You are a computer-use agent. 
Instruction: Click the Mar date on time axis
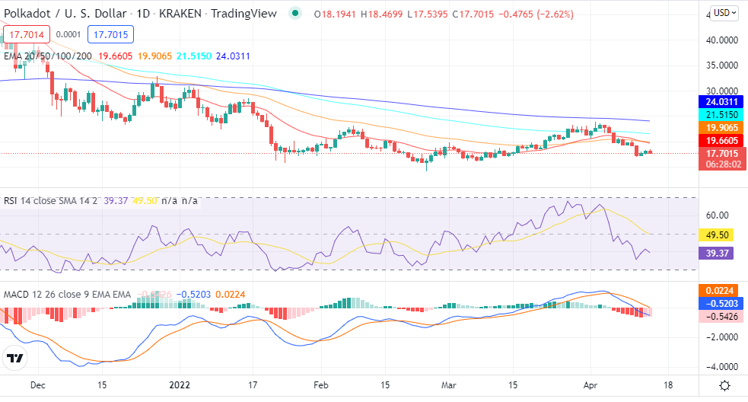click(x=448, y=384)
